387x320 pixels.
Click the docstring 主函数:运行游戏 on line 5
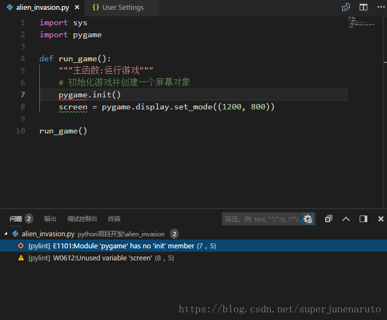pos(106,71)
